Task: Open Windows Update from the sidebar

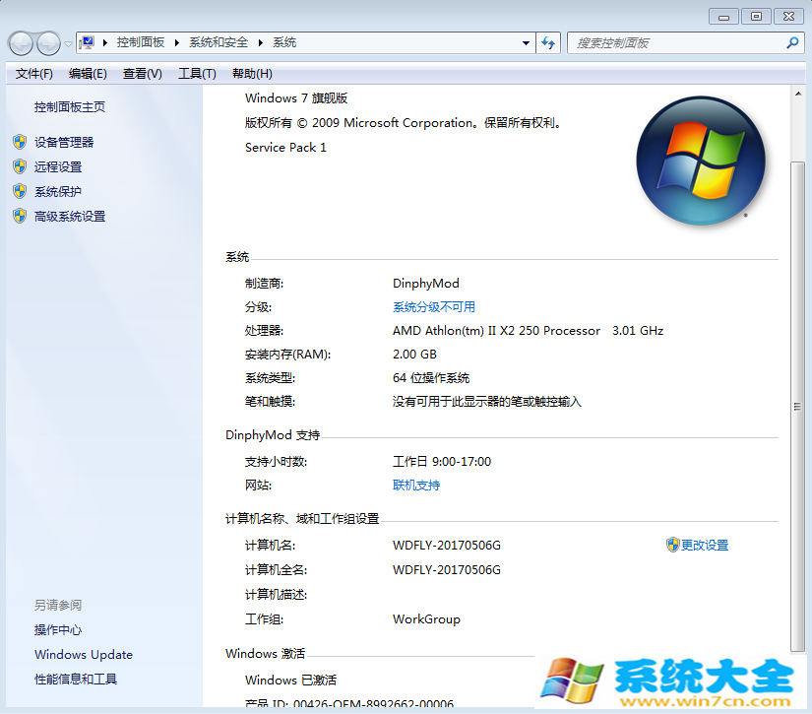Action: pos(83,654)
